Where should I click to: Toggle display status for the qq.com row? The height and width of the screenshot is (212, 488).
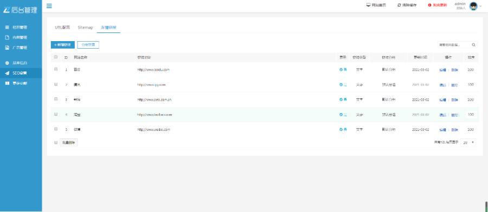point(343,84)
